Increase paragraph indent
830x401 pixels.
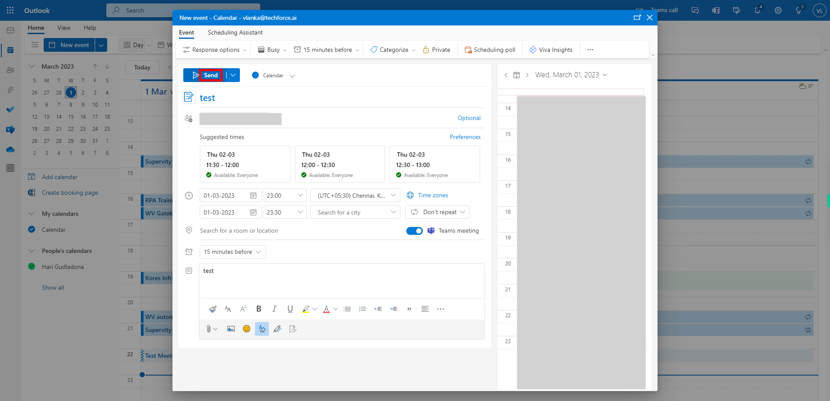tap(394, 309)
